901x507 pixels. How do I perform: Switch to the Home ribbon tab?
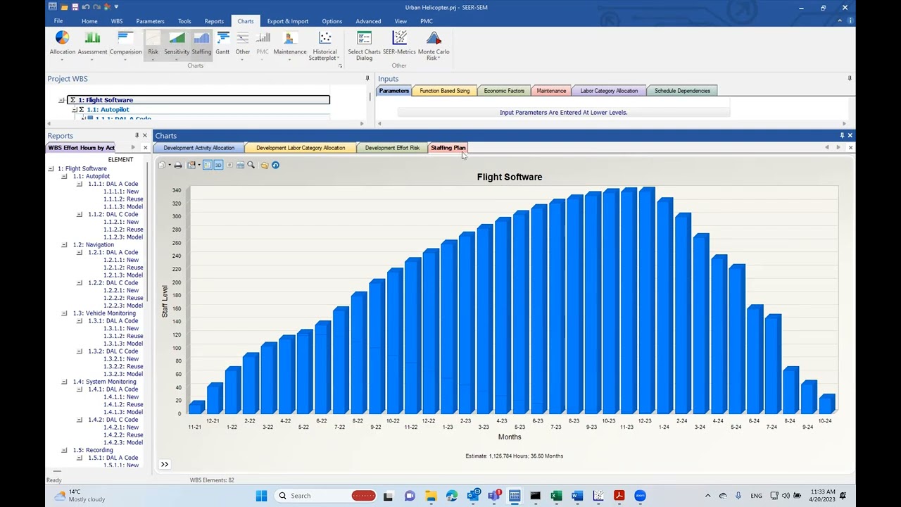(x=89, y=21)
